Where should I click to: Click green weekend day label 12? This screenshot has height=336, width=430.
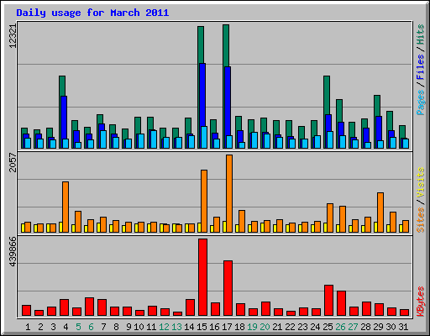(164, 327)
